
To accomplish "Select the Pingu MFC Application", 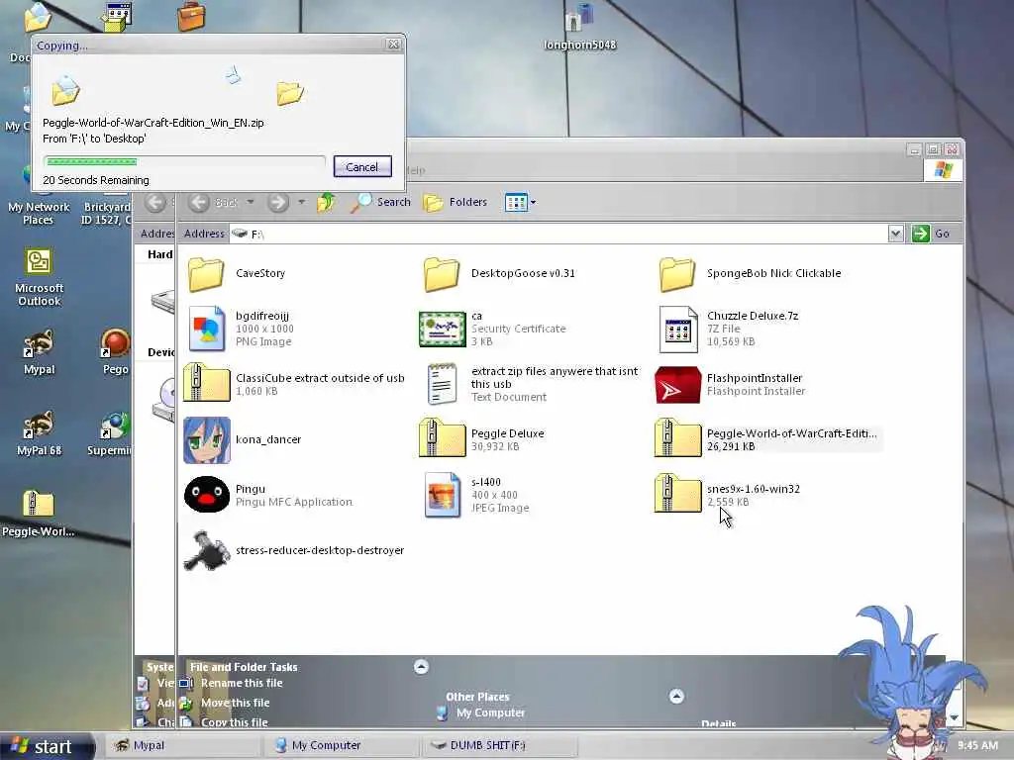I will click(x=268, y=495).
